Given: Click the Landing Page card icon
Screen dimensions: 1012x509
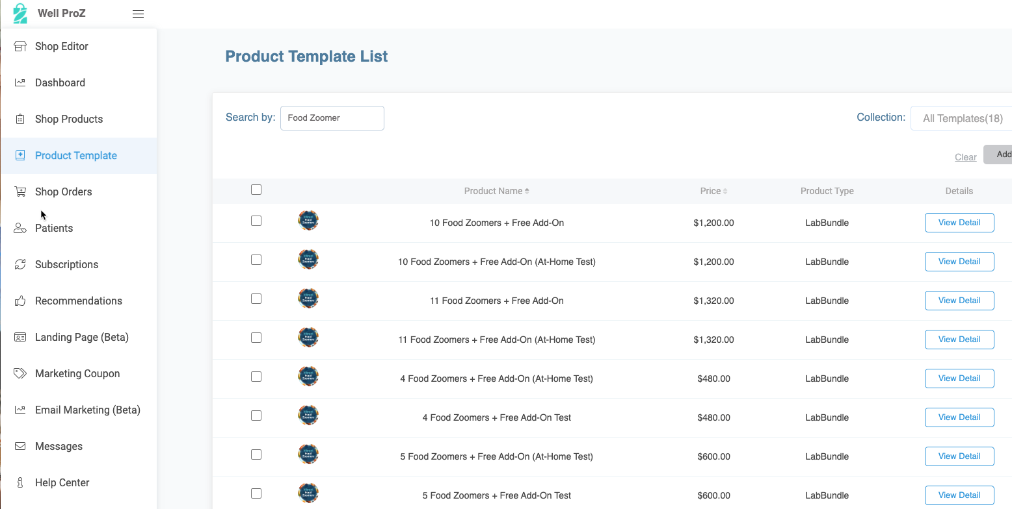Looking at the screenshot, I should [20, 337].
